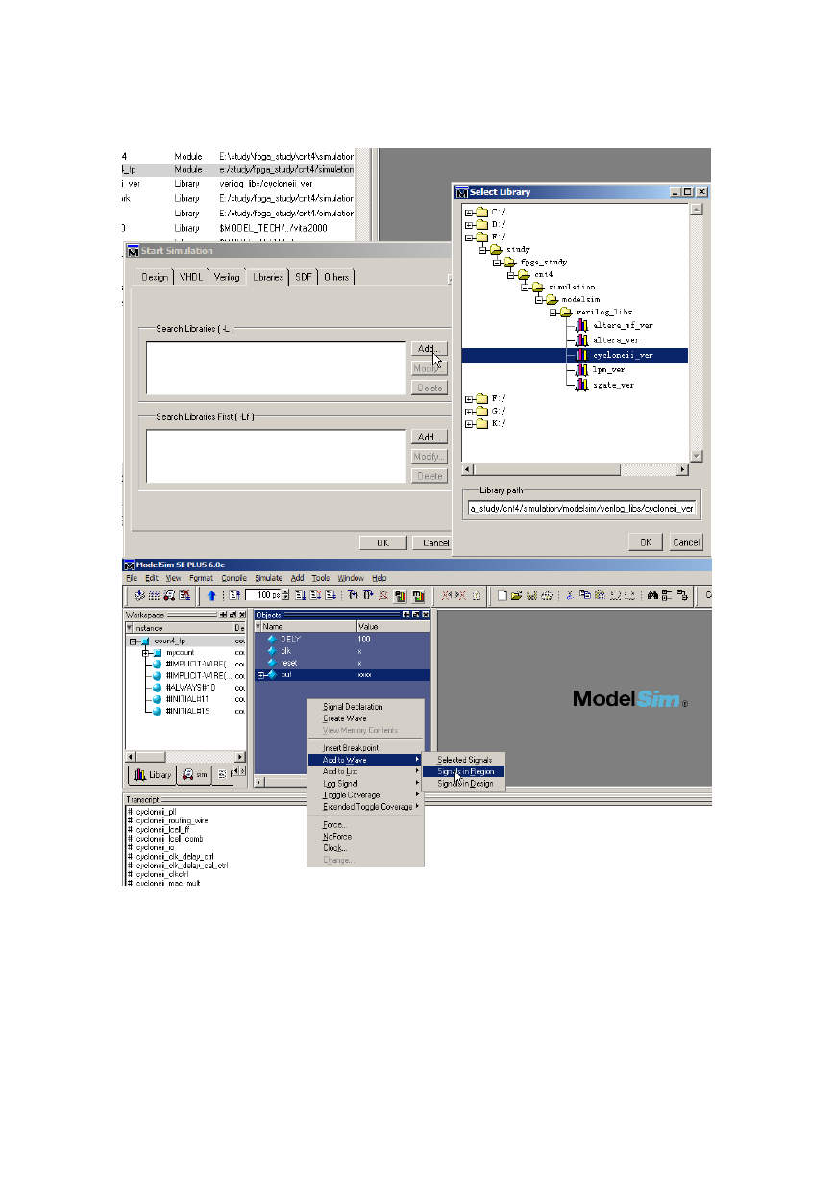Open the Library tab in Workspace
Viewport: 835px width, 1181px height.
point(153,774)
